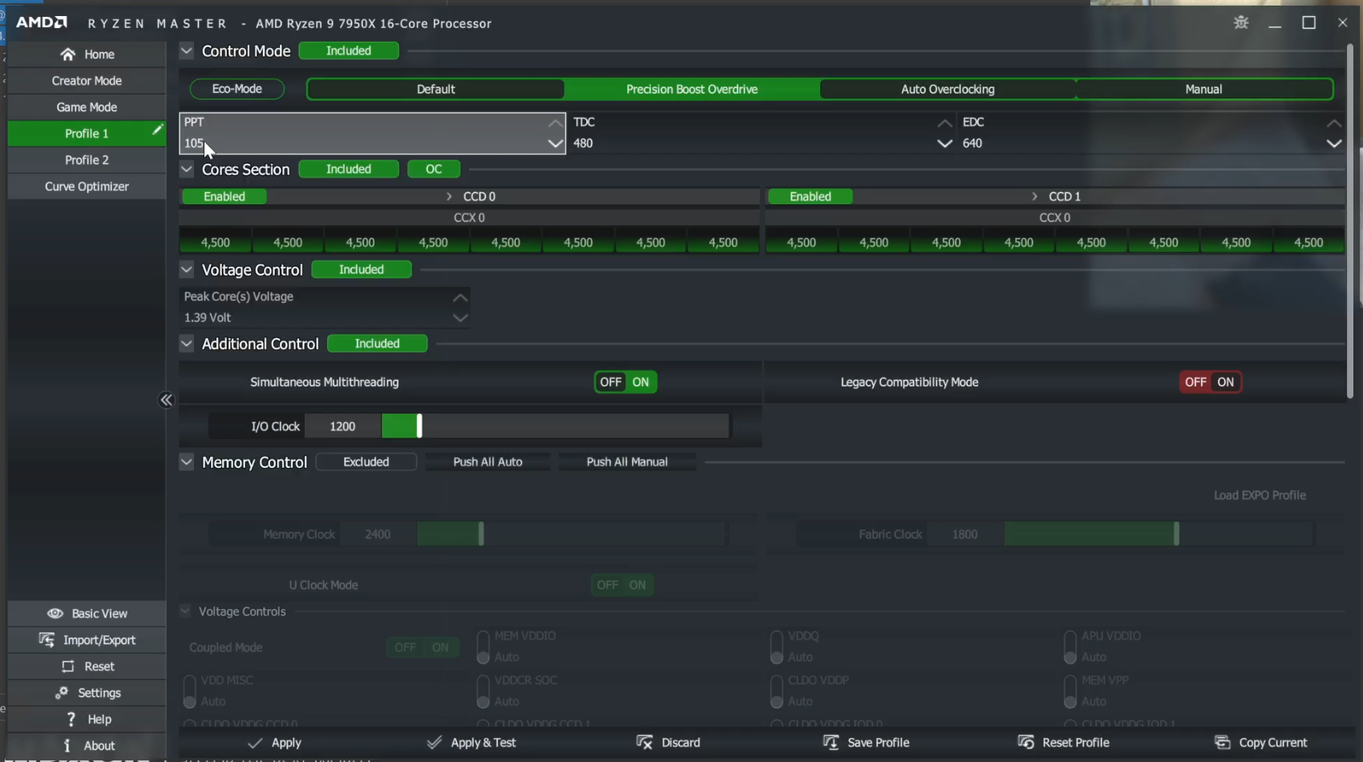Click the Profile 1 edit pencil icon
Screen dimensions: 1363x762
coord(157,130)
